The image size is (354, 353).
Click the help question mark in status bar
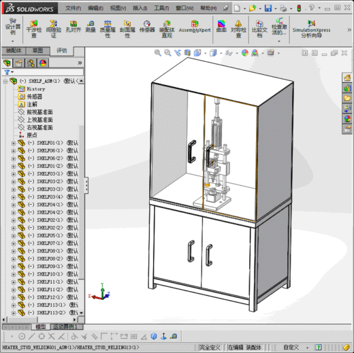click(319, 347)
